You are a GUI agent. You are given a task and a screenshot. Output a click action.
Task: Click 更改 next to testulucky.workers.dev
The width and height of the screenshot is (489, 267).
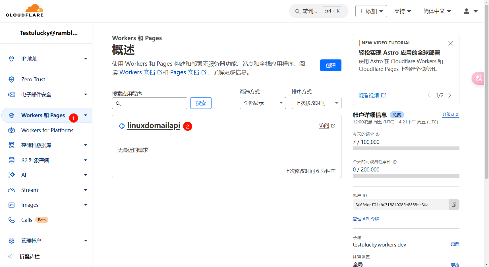pyautogui.click(x=455, y=244)
